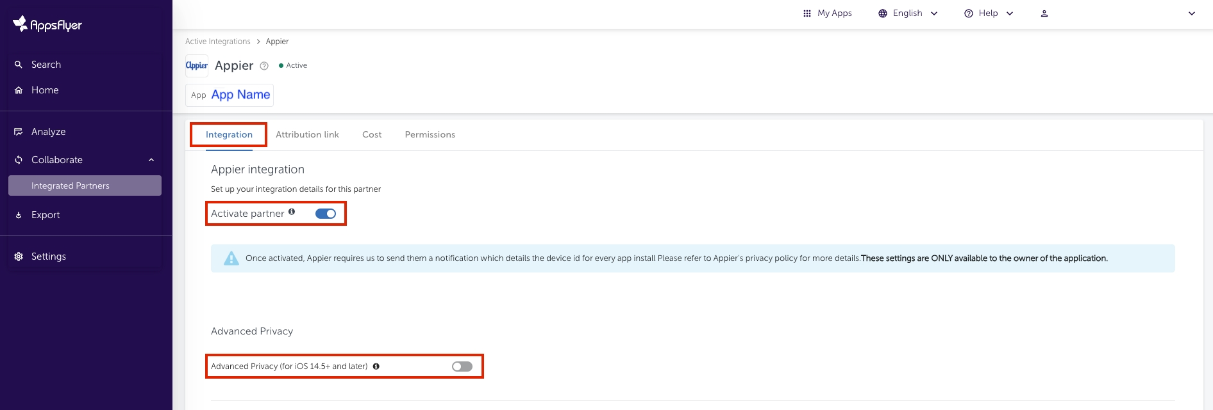The width and height of the screenshot is (1213, 410).
Task: Open My Apps grid icon
Action: 807,13
